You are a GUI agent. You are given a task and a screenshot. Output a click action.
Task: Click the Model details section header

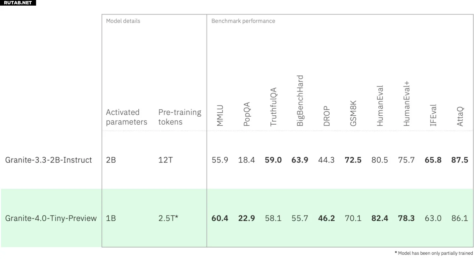tap(123, 21)
